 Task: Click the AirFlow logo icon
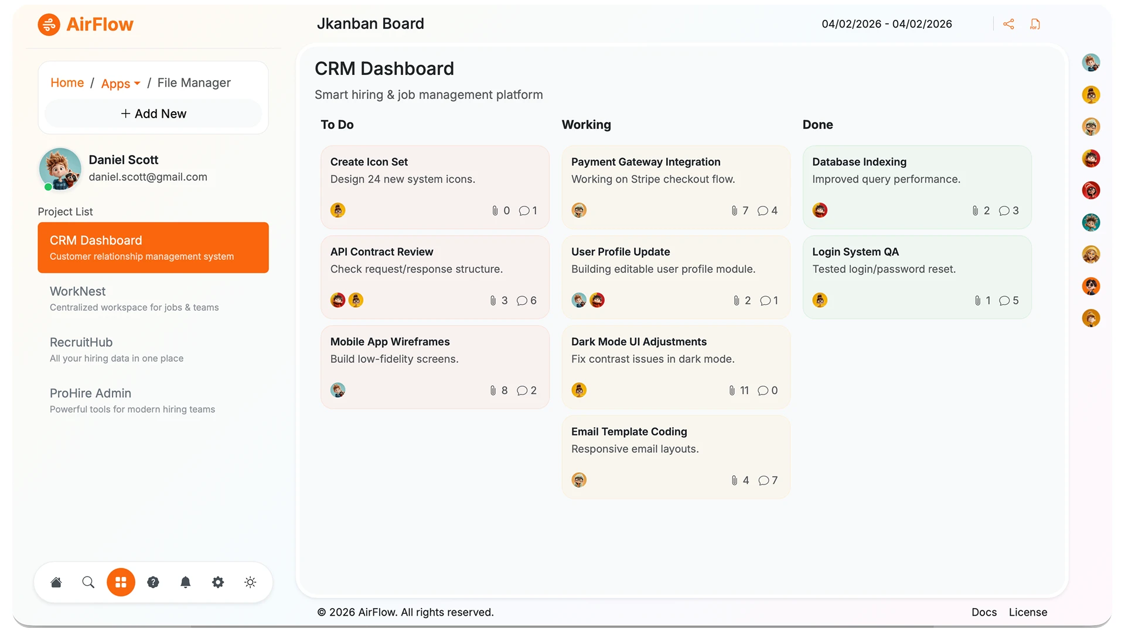(x=49, y=25)
